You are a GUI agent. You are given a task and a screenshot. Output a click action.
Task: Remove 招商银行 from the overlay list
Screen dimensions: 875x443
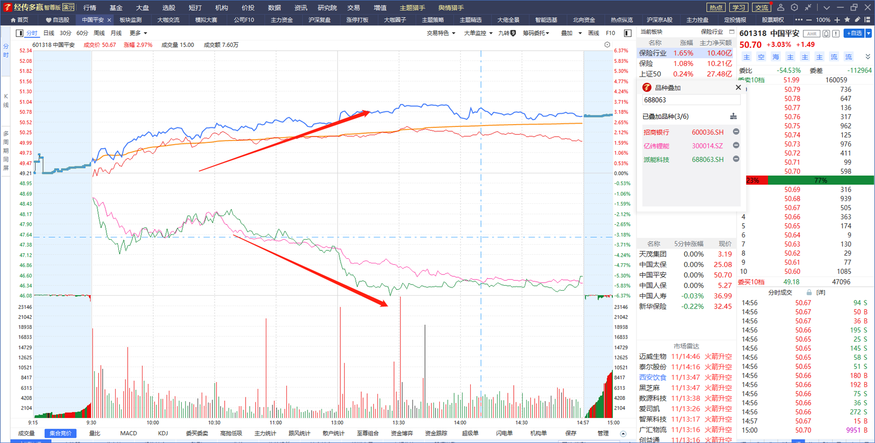point(736,132)
